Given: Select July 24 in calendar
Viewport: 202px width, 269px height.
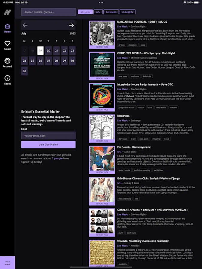Looking at the screenshot, I should pos(25,61).
